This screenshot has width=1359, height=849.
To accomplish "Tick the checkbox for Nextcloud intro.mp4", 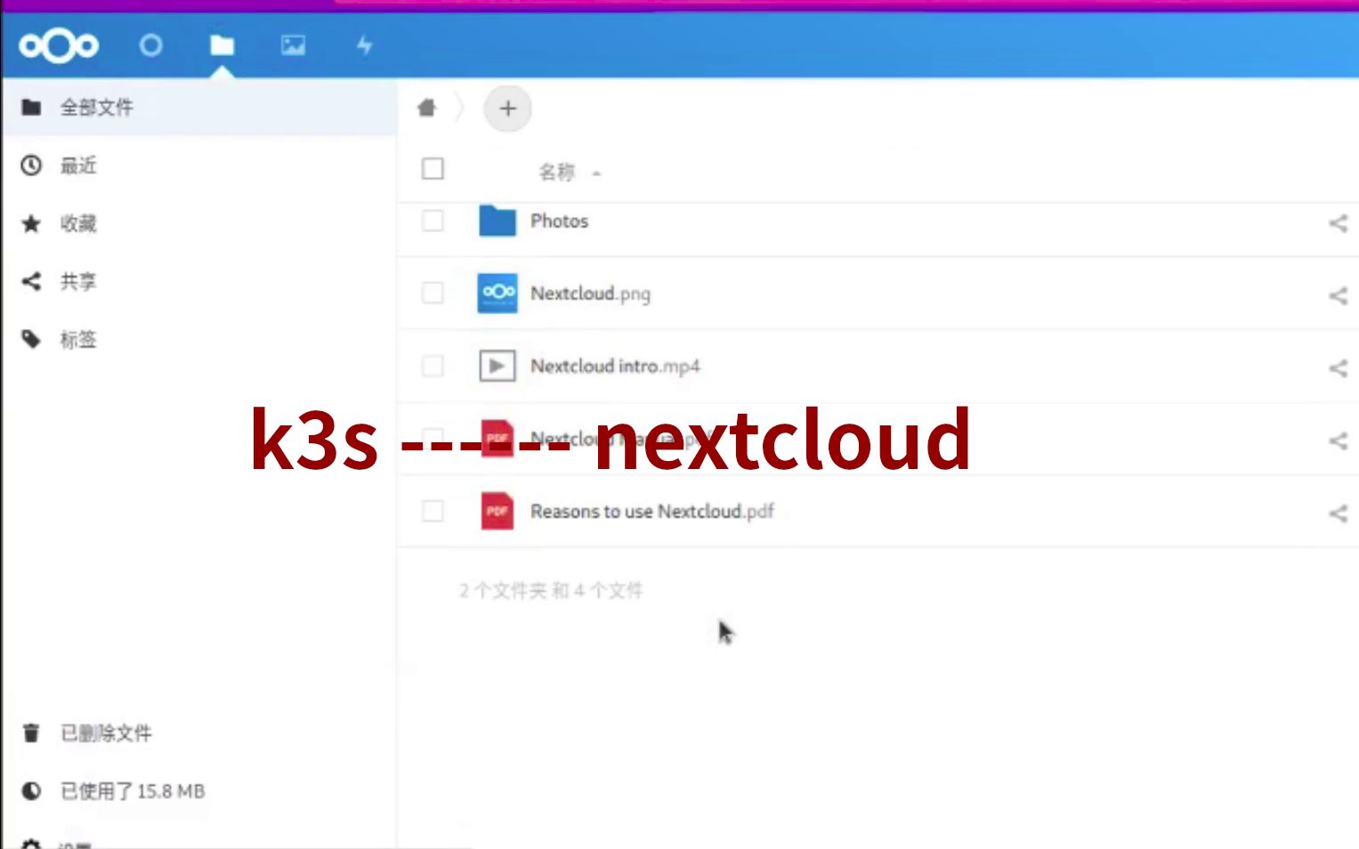I will pos(433,366).
